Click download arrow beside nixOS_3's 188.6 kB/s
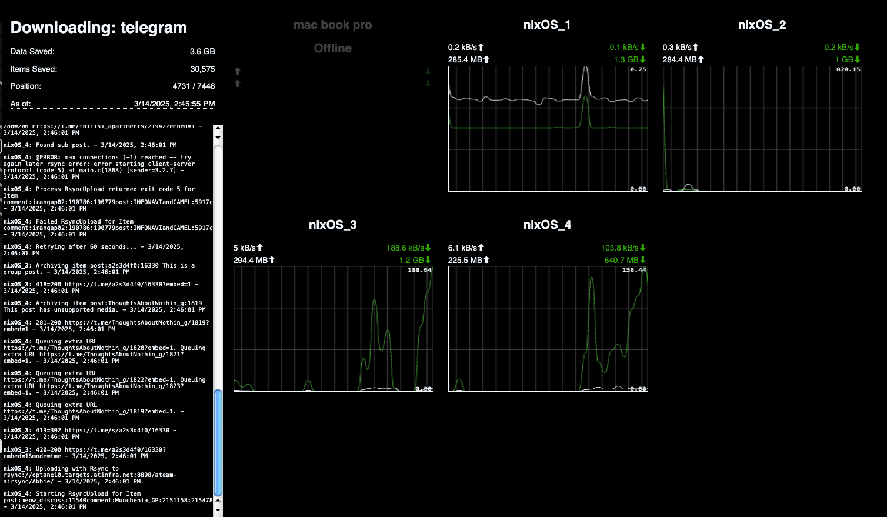This screenshot has width=887, height=517. pos(428,248)
